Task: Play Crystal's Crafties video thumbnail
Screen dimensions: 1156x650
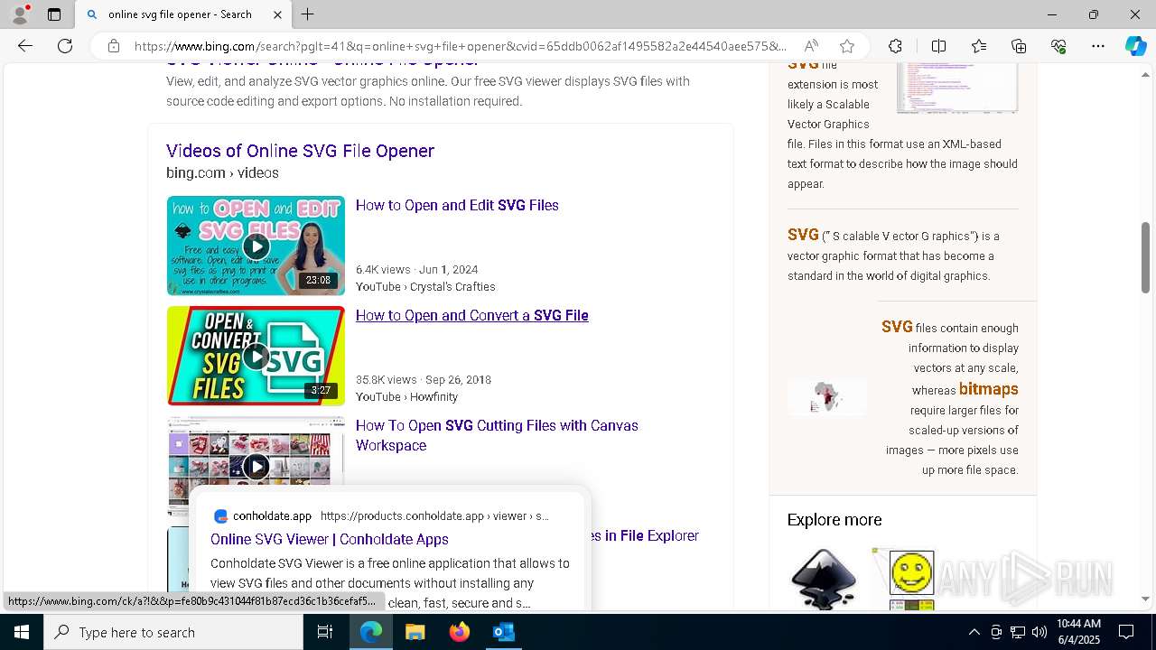Action: tap(256, 246)
